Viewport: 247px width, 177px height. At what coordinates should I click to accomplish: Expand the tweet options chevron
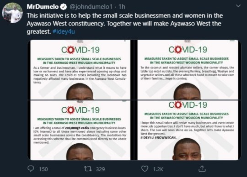coord(238,6)
